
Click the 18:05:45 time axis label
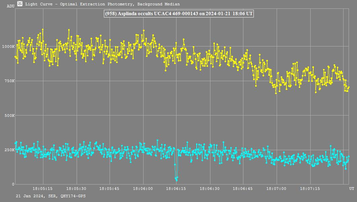[x=110, y=189]
